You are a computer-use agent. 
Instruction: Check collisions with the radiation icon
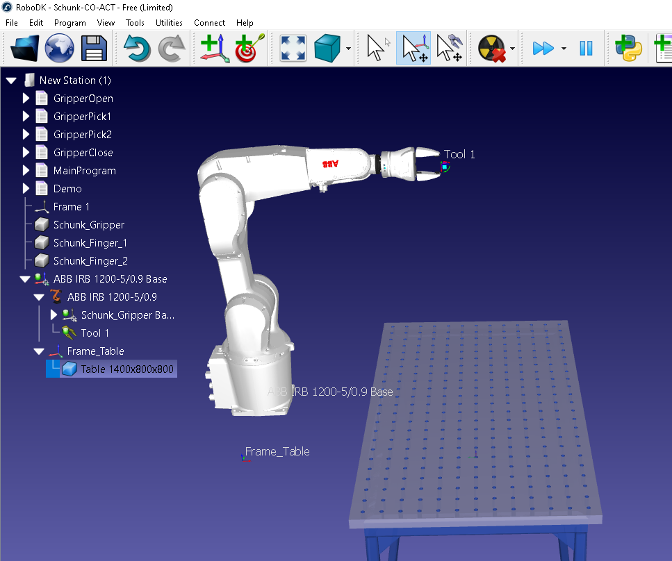tap(492, 48)
